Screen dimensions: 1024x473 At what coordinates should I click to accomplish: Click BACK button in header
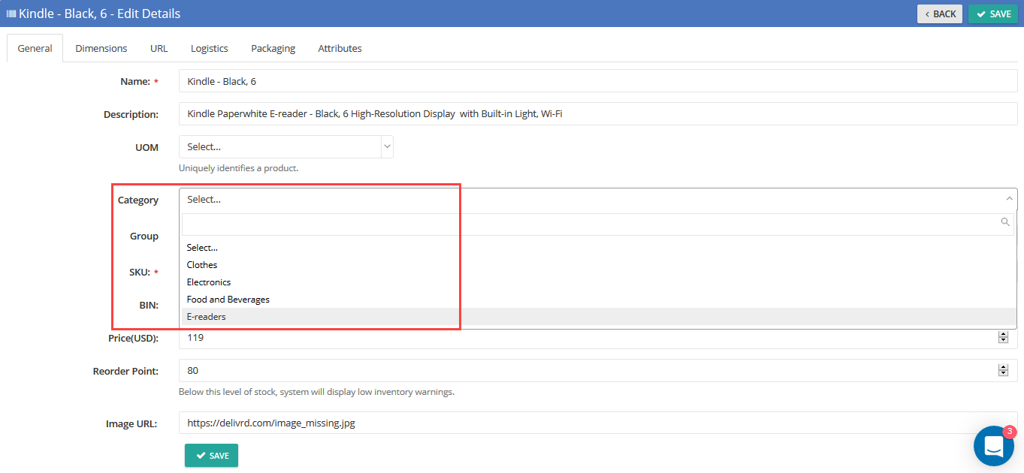(940, 14)
